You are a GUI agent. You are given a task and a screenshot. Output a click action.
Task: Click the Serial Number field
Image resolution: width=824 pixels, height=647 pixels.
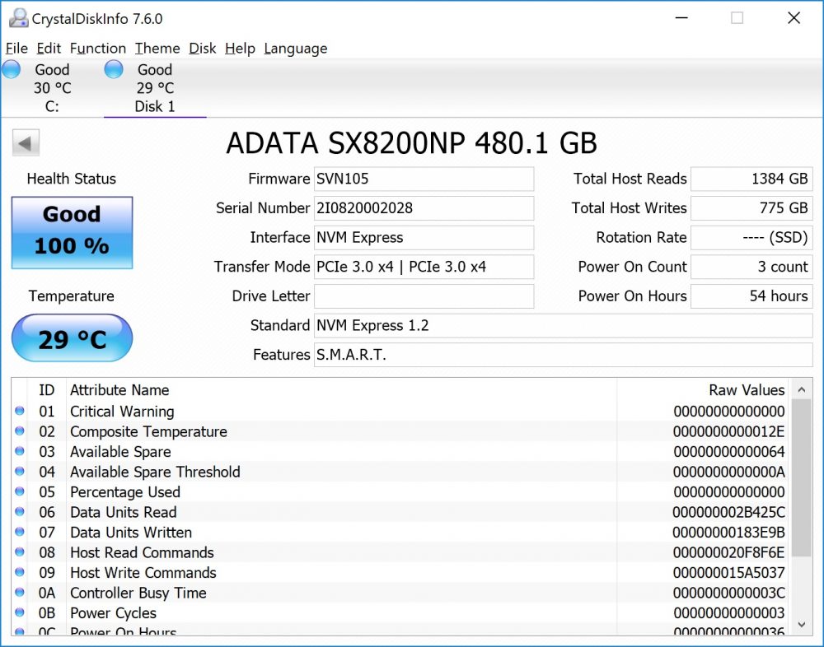[424, 208]
